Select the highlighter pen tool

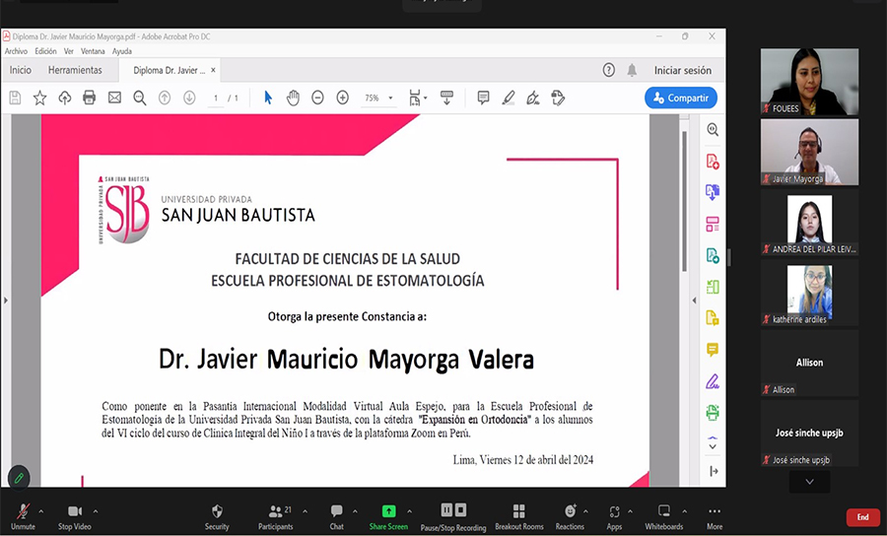(508, 98)
